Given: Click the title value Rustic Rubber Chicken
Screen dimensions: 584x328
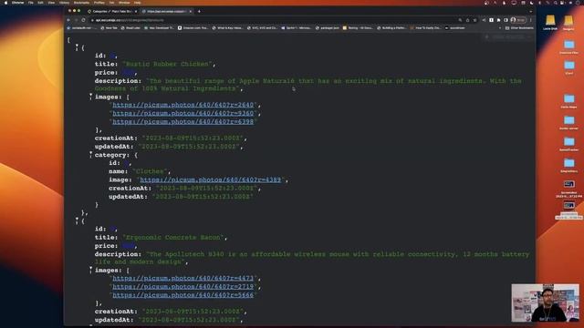Looking at the screenshot, I should pyautogui.click(x=167, y=64).
